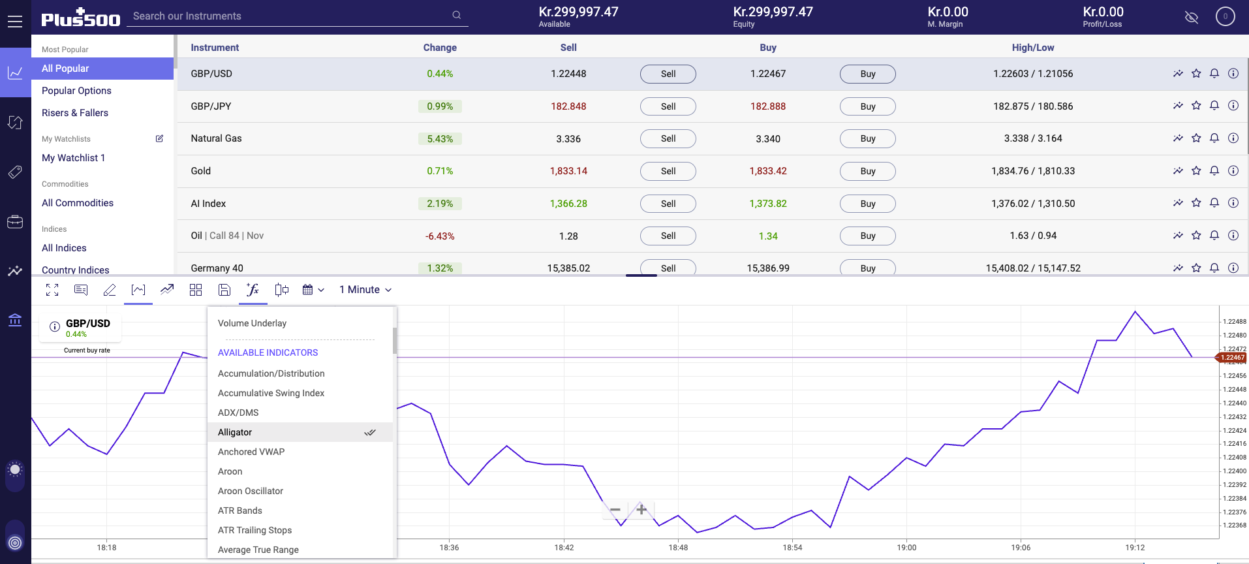Screen dimensions: 1249x564
Task: Open the hamburger main menu
Action: [x=15, y=21]
